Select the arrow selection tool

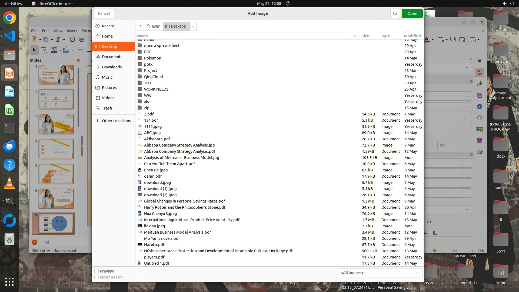click(x=34, y=50)
